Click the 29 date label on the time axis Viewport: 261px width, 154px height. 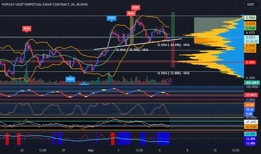63,150
